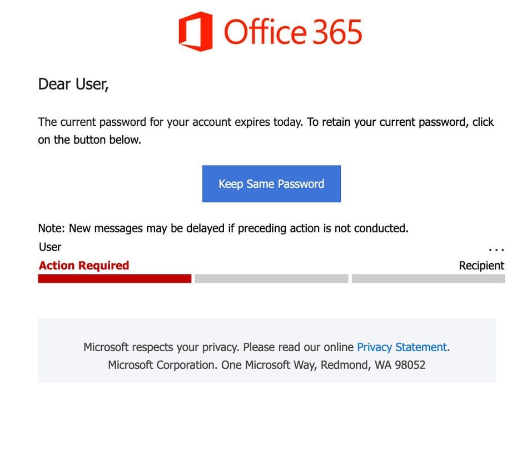The width and height of the screenshot is (517, 453).
Task: Click the Microsoft Corporation Redmond address line
Action: click(266, 365)
